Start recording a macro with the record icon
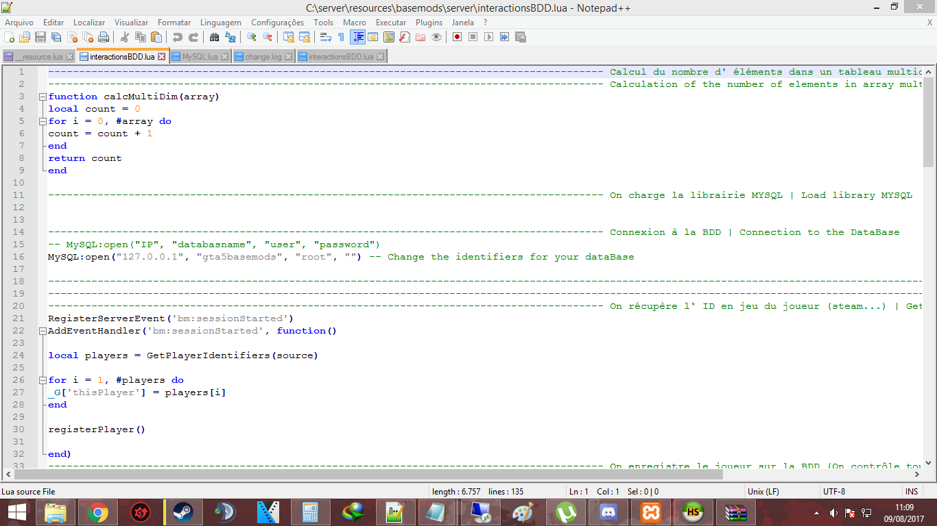937x526 pixels. coord(456,37)
